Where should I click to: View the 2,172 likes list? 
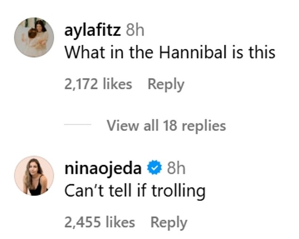tap(98, 84)
